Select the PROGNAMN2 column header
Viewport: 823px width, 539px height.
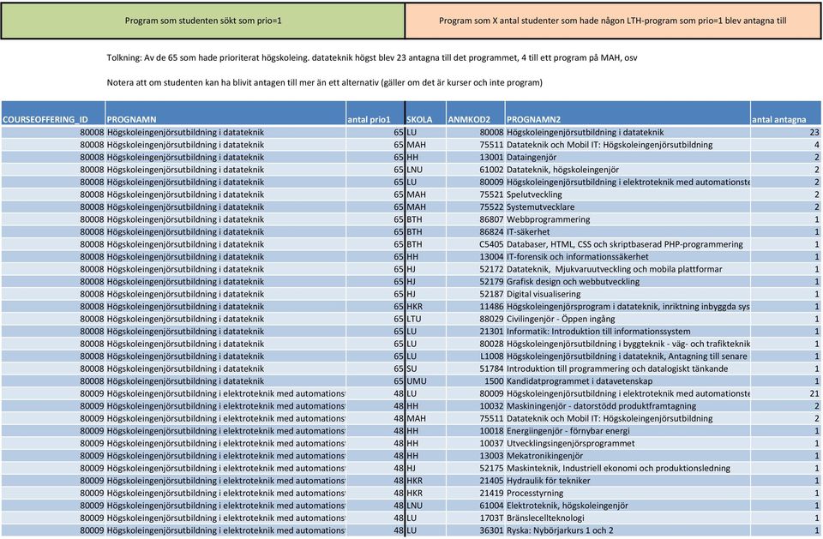click(x=628, y=113)
